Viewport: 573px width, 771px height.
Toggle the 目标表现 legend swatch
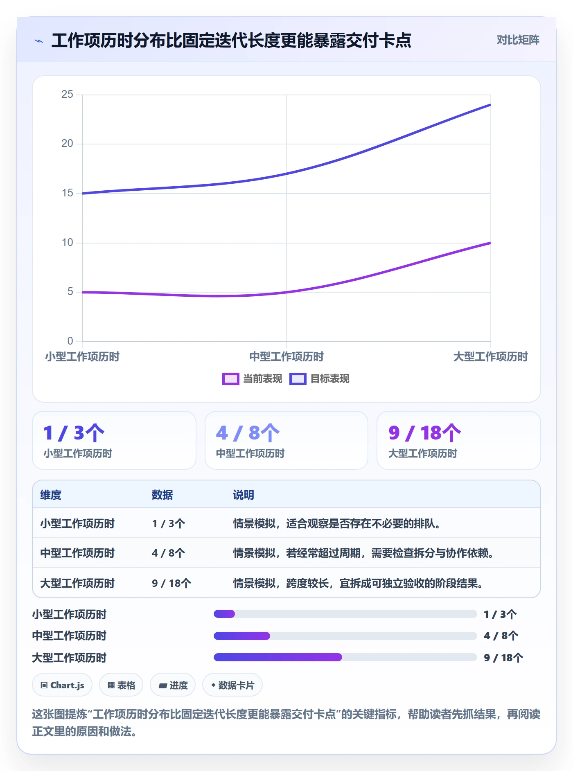(298, 379)
